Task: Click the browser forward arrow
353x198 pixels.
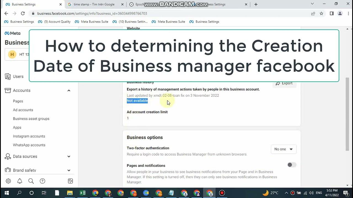Action: [x=15, y=13]
